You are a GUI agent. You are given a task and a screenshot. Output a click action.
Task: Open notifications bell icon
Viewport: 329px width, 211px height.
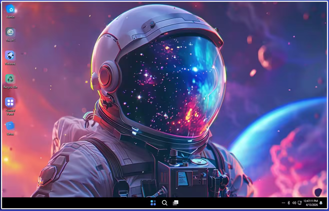coord(321,203)
